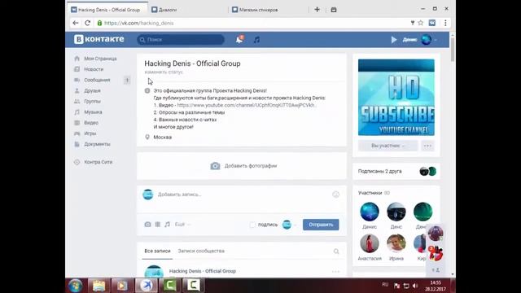521x293 pixels.
Task: Open Hacking Denis post author link
Action: click(203, 271)
